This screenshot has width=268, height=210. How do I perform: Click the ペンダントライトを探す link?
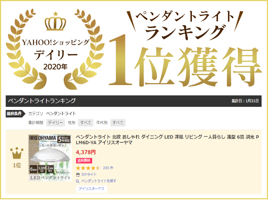tap(99, 181)
